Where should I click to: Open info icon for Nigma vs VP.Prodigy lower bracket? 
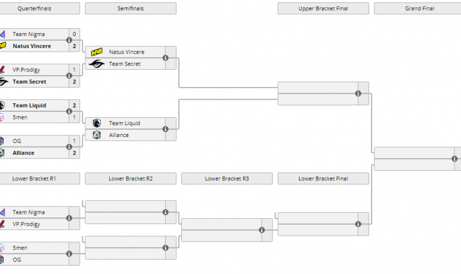point(69,218)
